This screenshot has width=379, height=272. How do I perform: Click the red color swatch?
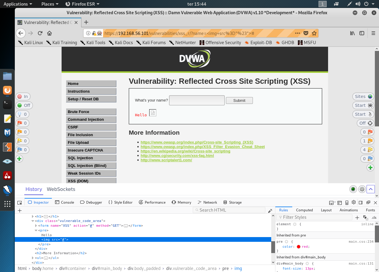[x=298, y=247]
